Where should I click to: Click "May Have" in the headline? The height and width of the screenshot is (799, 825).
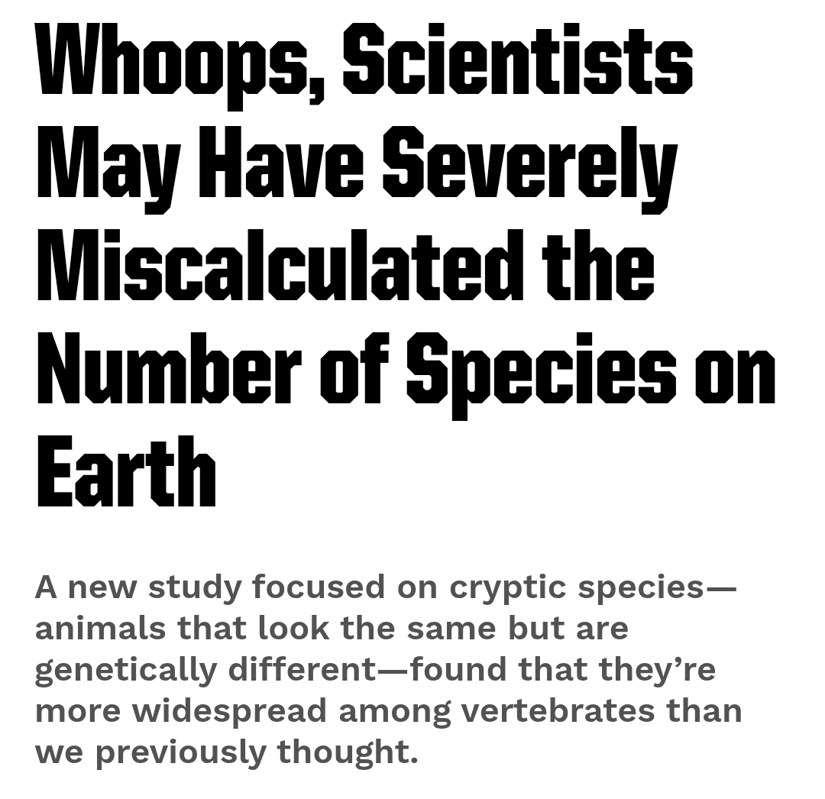click(199, 163)
